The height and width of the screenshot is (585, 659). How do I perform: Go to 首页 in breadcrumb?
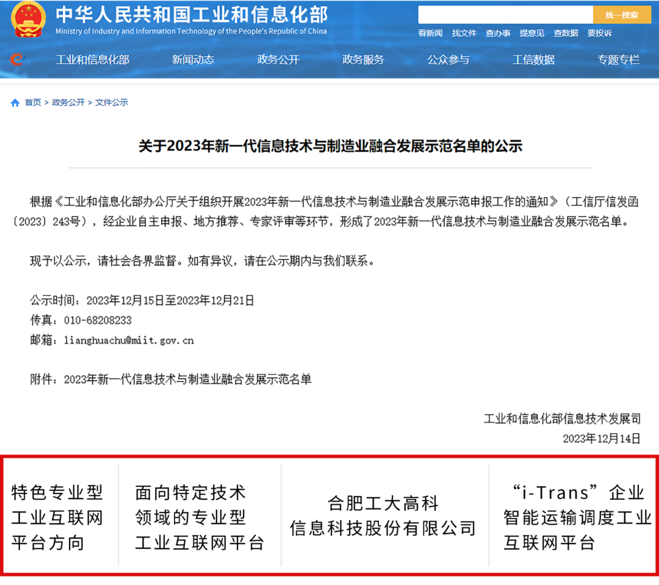[x=33, y=102]
